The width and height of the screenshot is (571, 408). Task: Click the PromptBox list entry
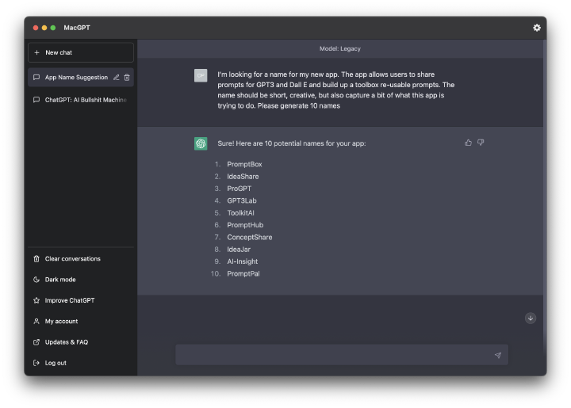click(x=244, y=164)
